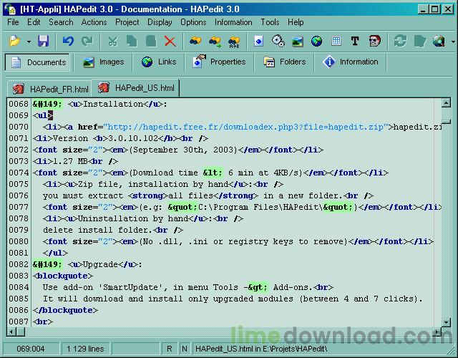Open the Information panel button
Image resolution: width=458 pixels, height=358 pixels.
pyautogui.click(x=351, y=62)
